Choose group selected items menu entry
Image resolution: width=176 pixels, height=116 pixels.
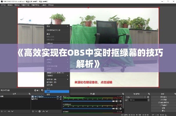(x=57, y=30)
